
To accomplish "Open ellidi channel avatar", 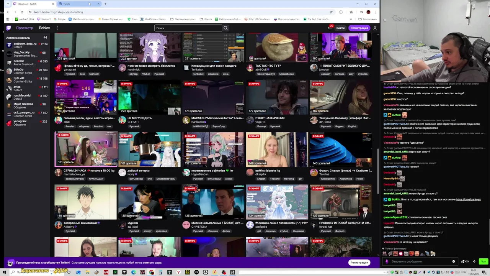I will tap(58, 120).
